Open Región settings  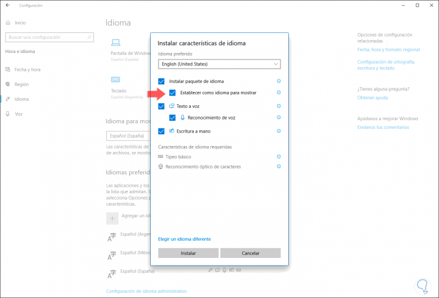(x=18, y=84)
